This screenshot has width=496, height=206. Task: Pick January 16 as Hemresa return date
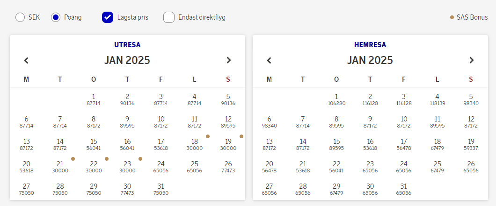pyautogui.click(x=370, y=144)
